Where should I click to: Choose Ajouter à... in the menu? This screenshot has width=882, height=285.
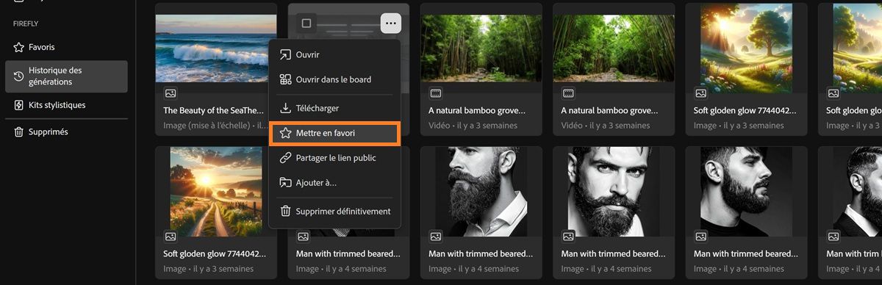click(334, 182)
